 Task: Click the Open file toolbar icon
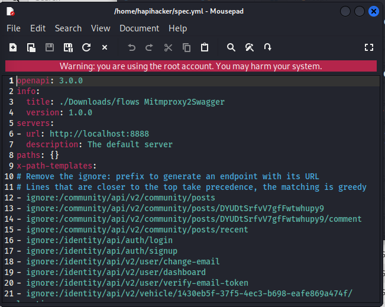pyautogui.click(x=31, y=47)
